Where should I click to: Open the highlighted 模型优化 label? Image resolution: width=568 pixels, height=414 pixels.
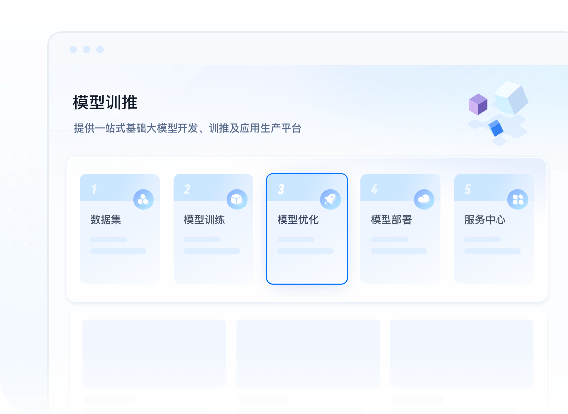coord(298,220)
